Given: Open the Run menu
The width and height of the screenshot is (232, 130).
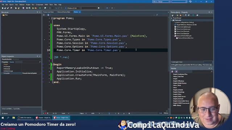Looking at the screenshot, I should 33,5.
